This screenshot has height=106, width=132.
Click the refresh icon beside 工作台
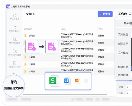130,14
